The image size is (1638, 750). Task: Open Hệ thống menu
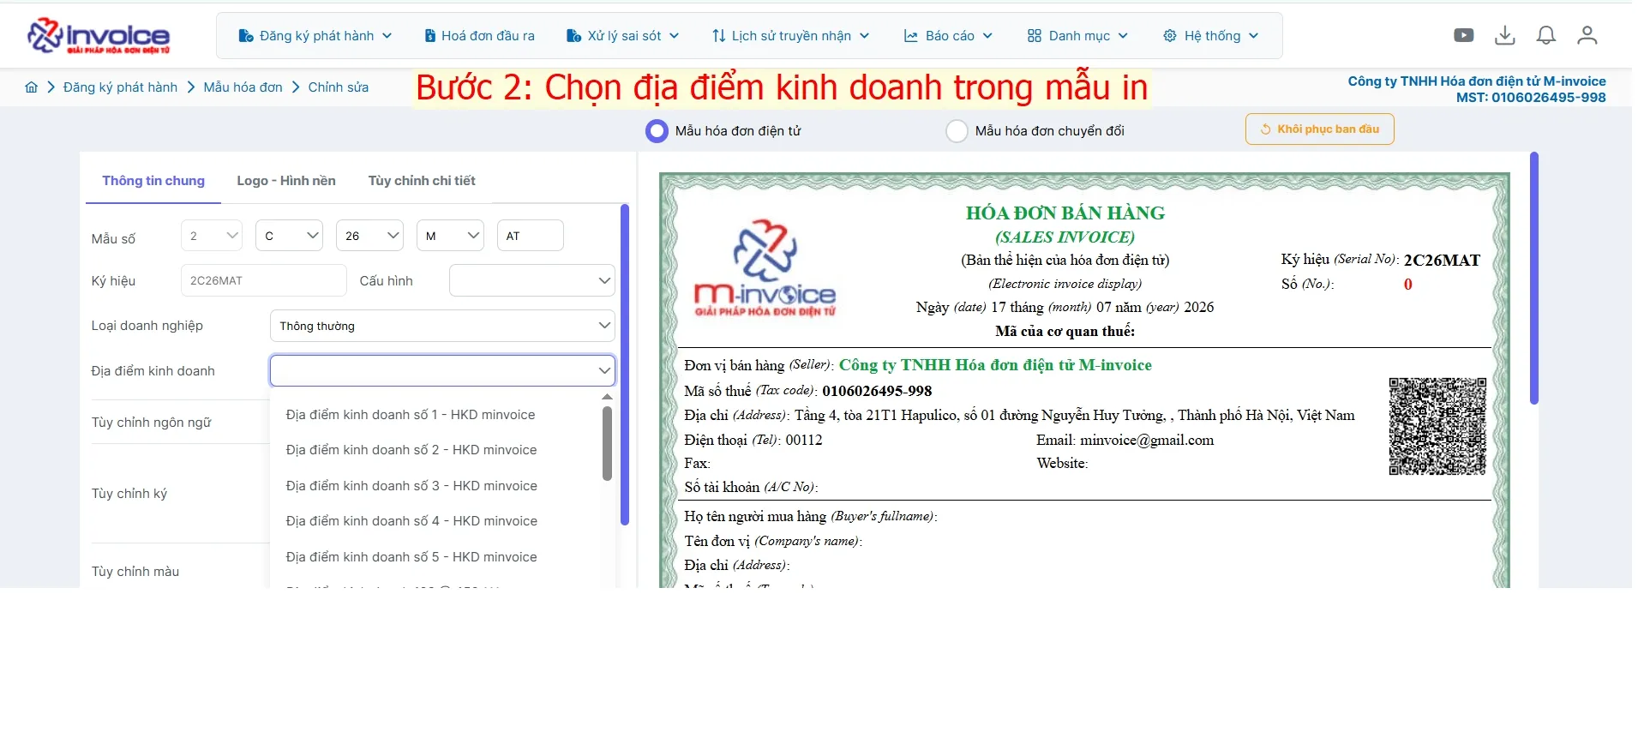pyautogui.click(x=1210, y=36)
